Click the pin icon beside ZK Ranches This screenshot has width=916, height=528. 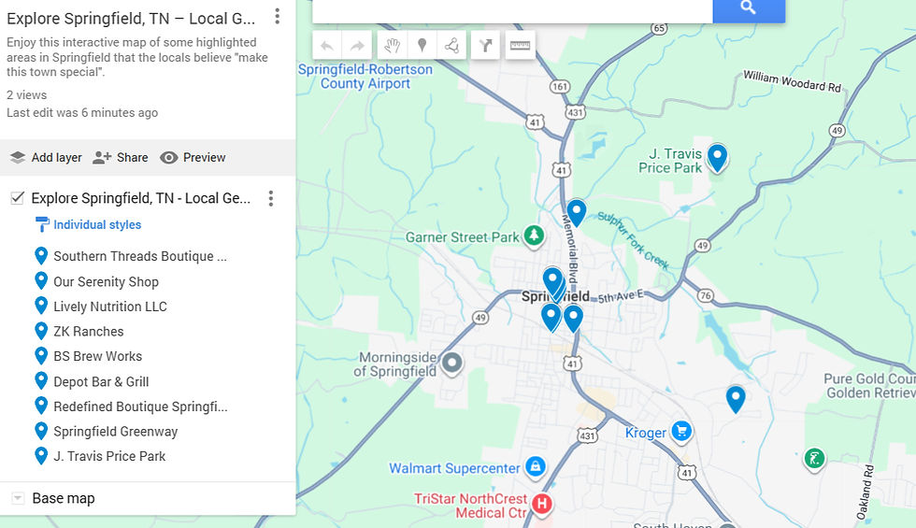tap(41, 331)
